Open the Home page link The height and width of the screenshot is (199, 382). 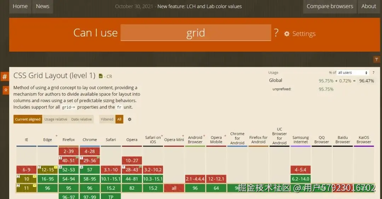20,6
